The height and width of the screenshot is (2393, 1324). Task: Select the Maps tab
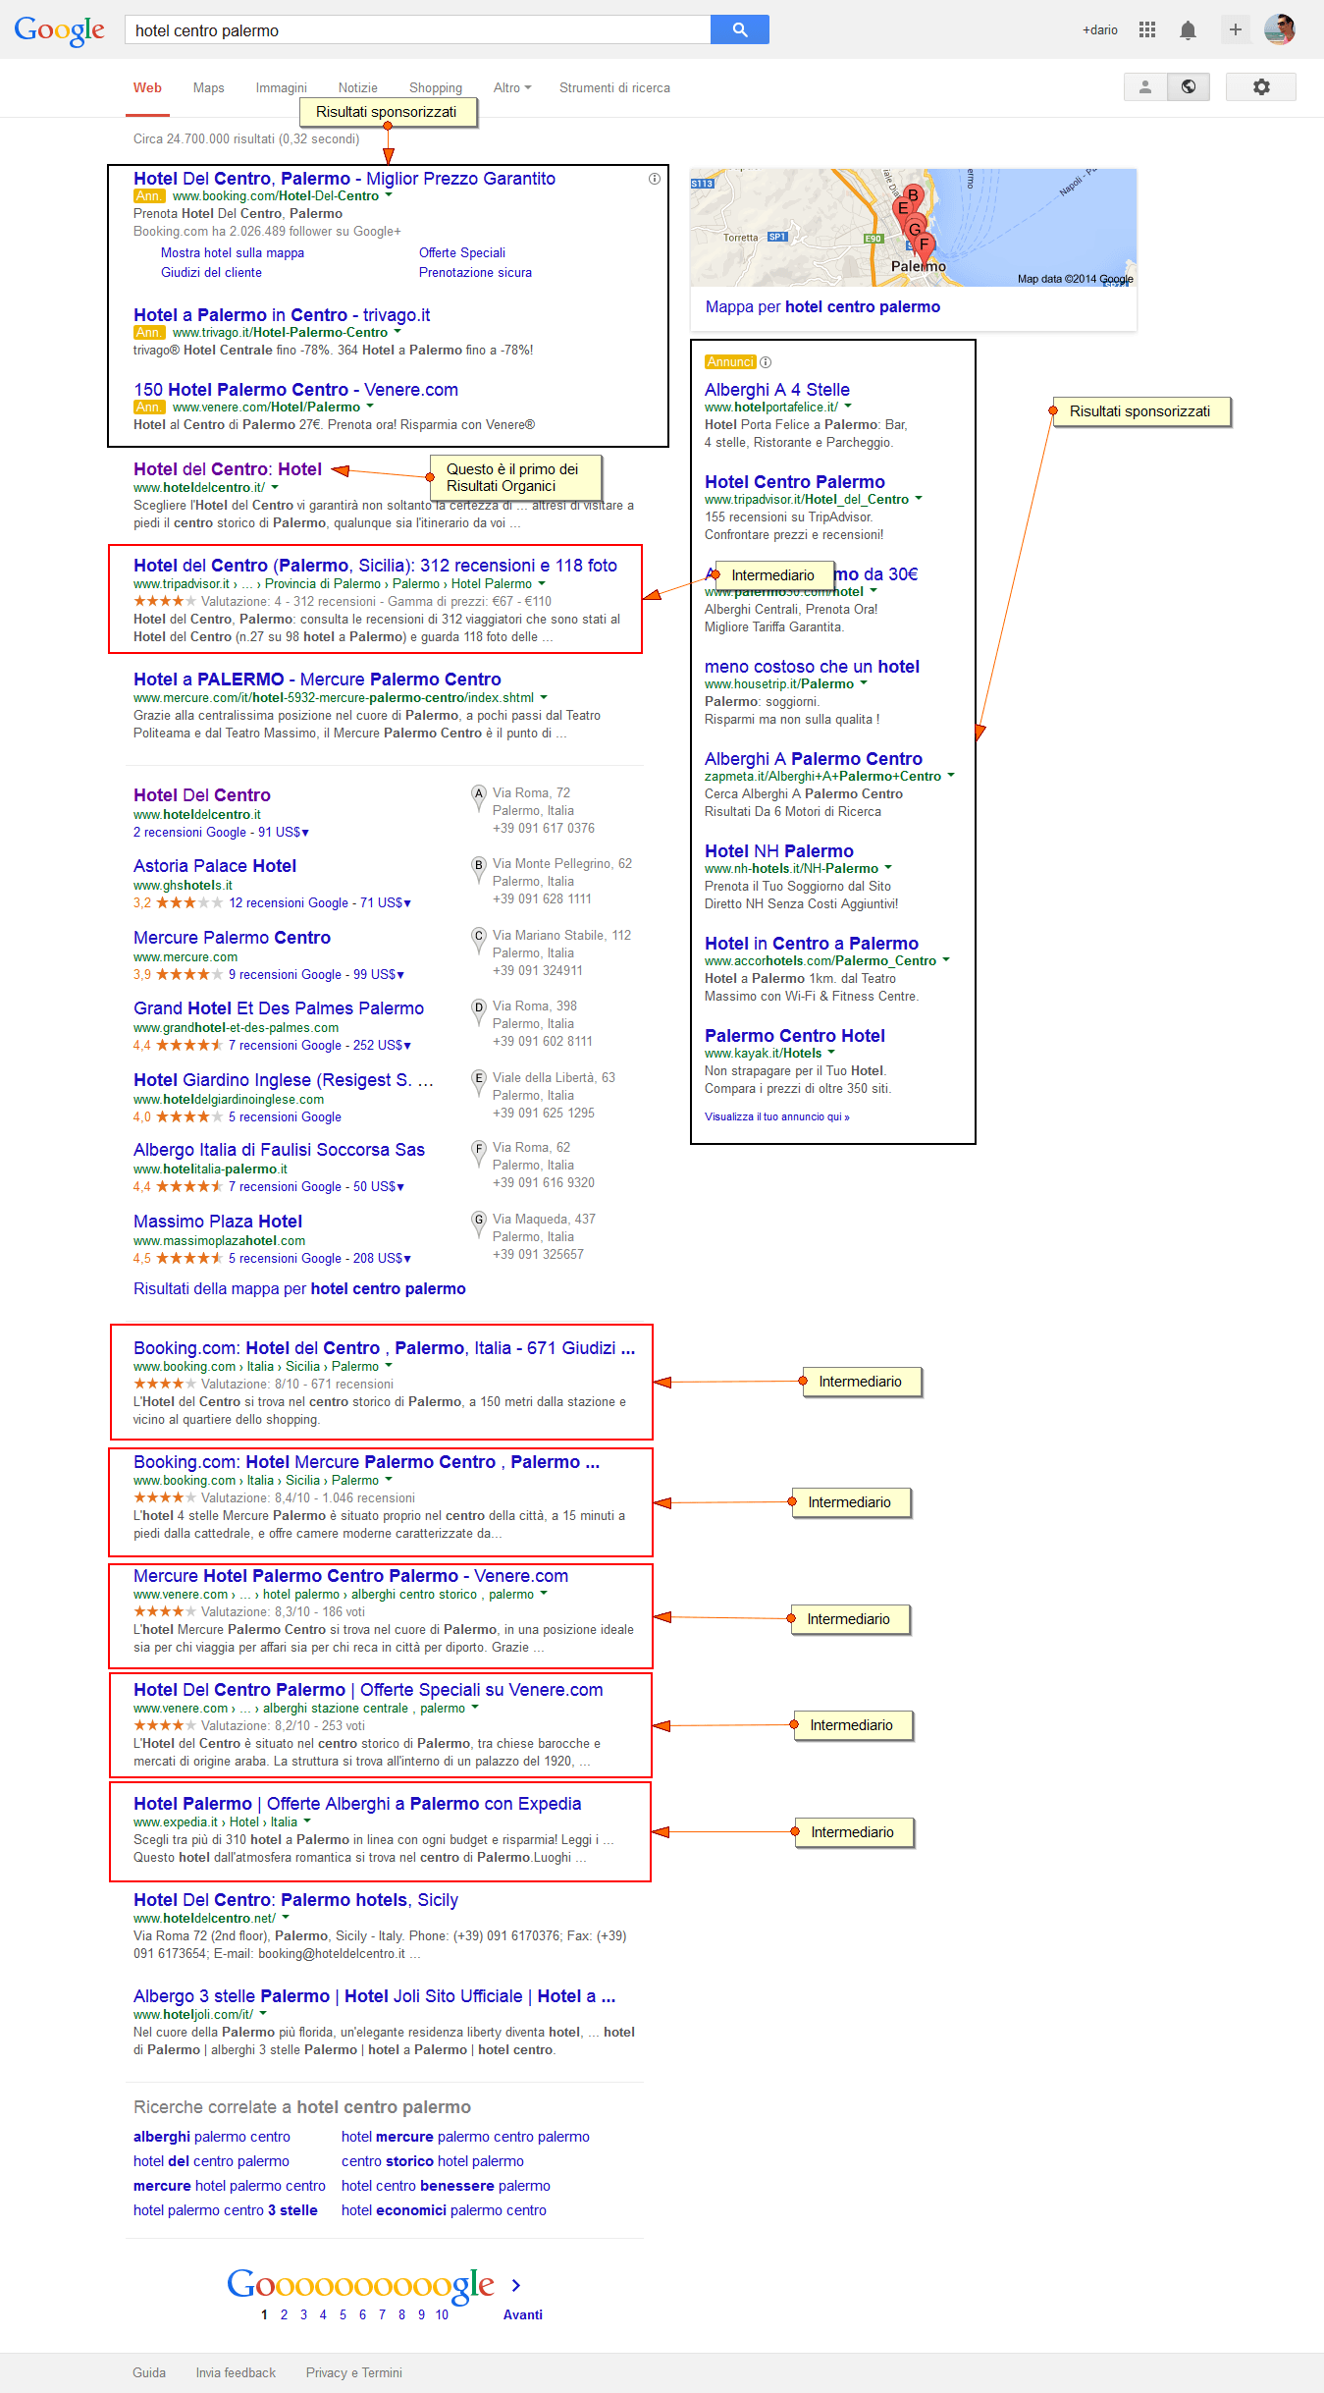[x=208, y=87]
